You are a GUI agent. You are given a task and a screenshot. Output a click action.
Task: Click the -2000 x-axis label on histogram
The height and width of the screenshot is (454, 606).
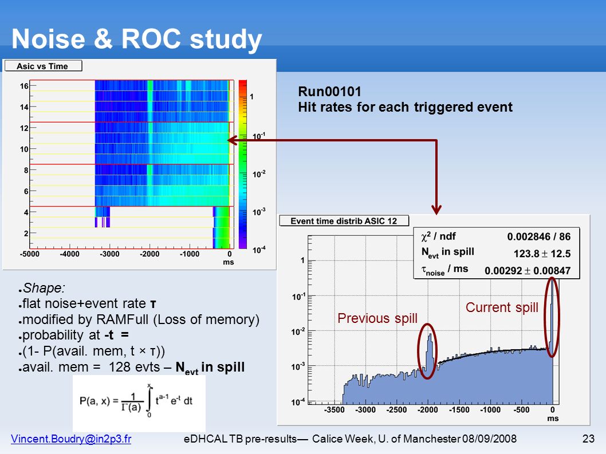point(427,409)
